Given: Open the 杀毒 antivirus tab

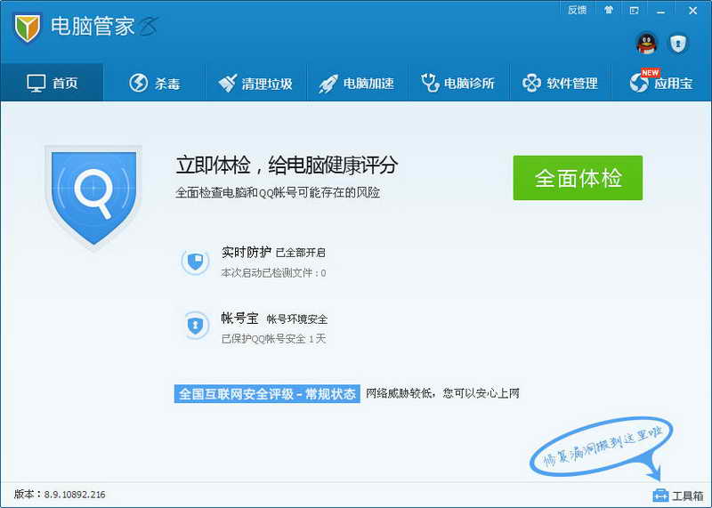Looking at the screenshot, I should 155,84.
